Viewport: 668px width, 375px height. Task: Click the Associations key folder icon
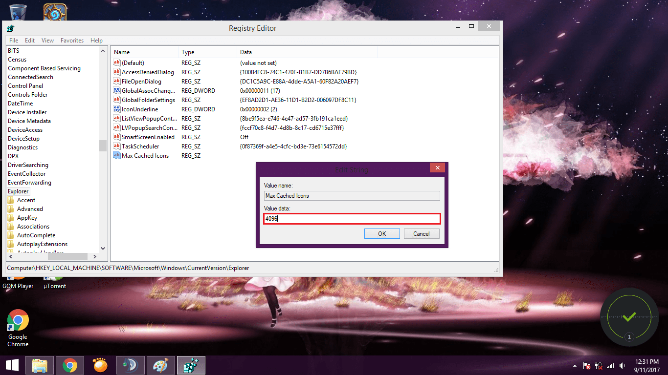(x=11, y=227)
